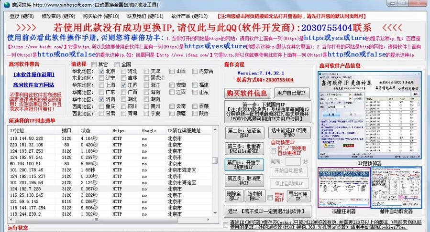The image size is (430, 232).
Task: Tick the 导可用IP checkbox
Action: 270,197
